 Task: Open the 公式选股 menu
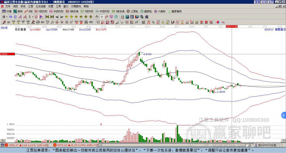coord(41,6)
